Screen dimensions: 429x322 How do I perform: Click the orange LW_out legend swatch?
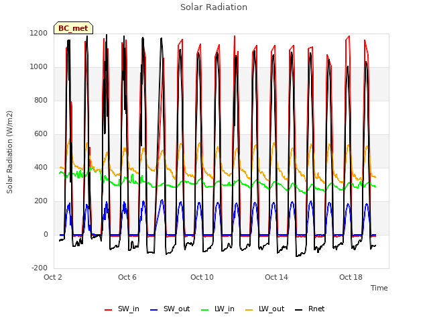point(249,310)
